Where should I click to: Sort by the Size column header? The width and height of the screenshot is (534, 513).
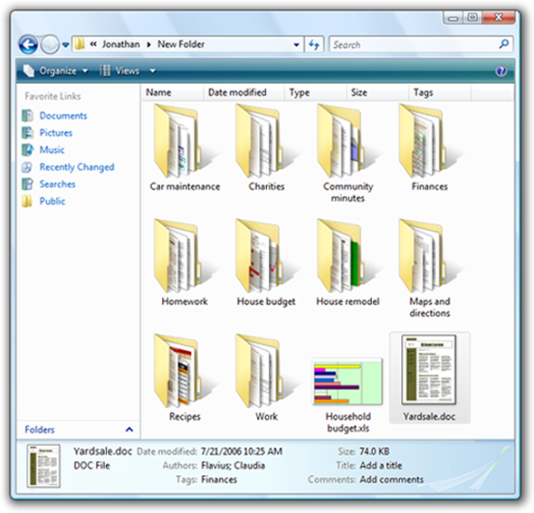[377, 92]
